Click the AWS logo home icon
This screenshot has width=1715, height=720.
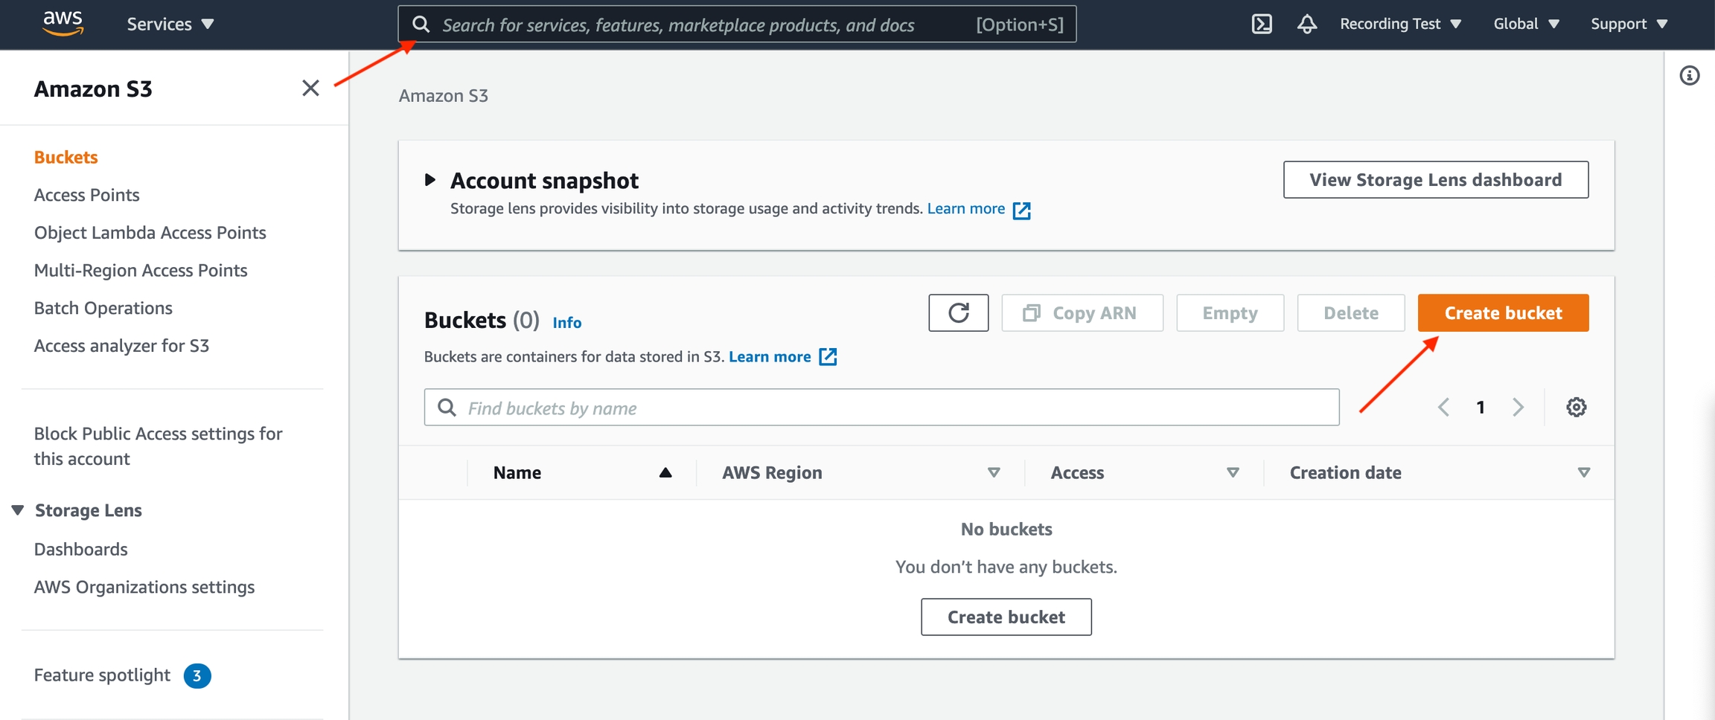(63, 23)
